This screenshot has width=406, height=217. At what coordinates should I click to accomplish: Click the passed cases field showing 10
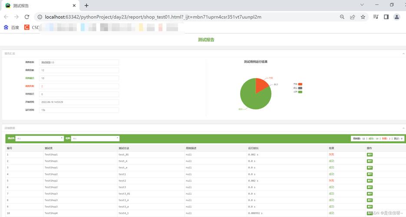79,78
